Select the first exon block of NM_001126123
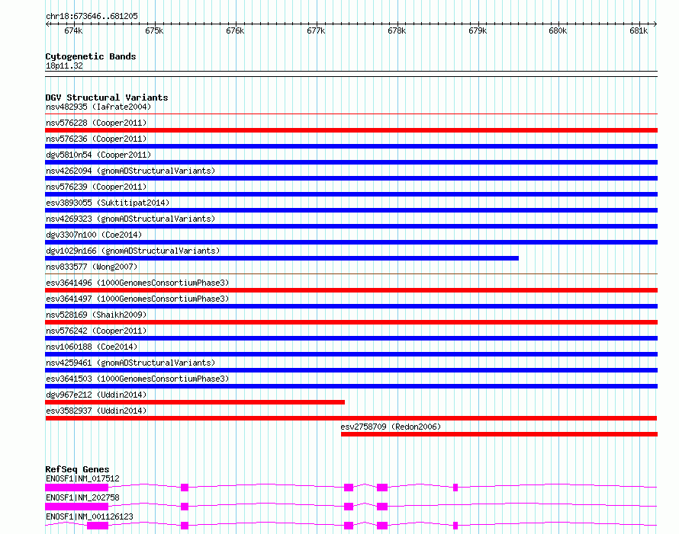679x534 pixels. pos(98,526)
